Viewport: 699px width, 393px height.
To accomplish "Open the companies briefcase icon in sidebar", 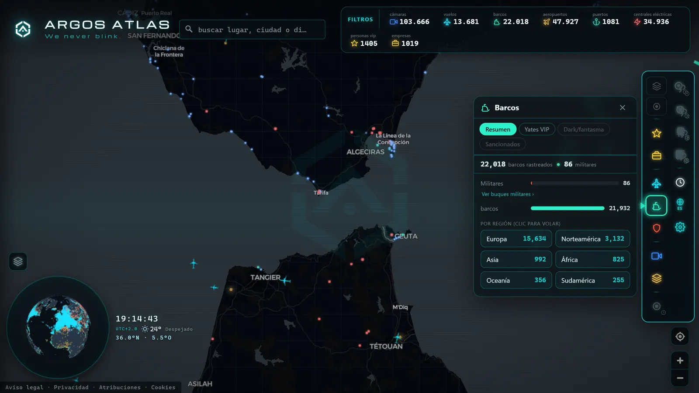I will (656, 155).
